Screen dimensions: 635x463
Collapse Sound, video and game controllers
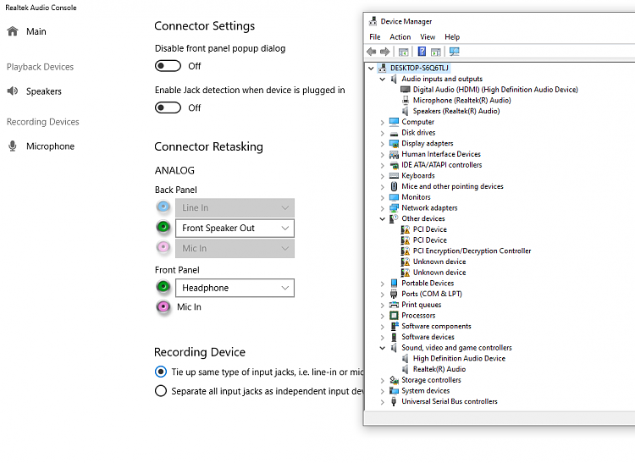pos(383,348)
